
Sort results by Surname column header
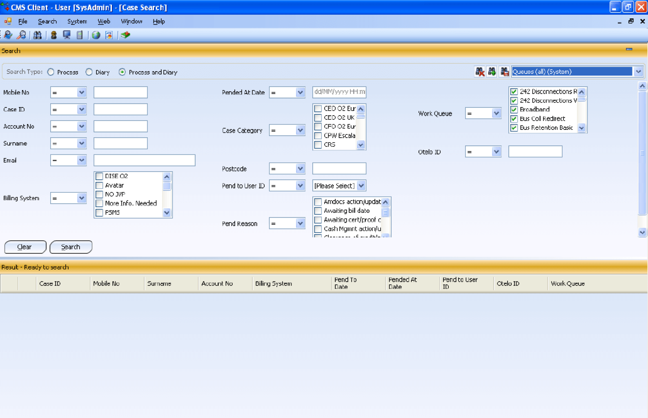[171, 283]
